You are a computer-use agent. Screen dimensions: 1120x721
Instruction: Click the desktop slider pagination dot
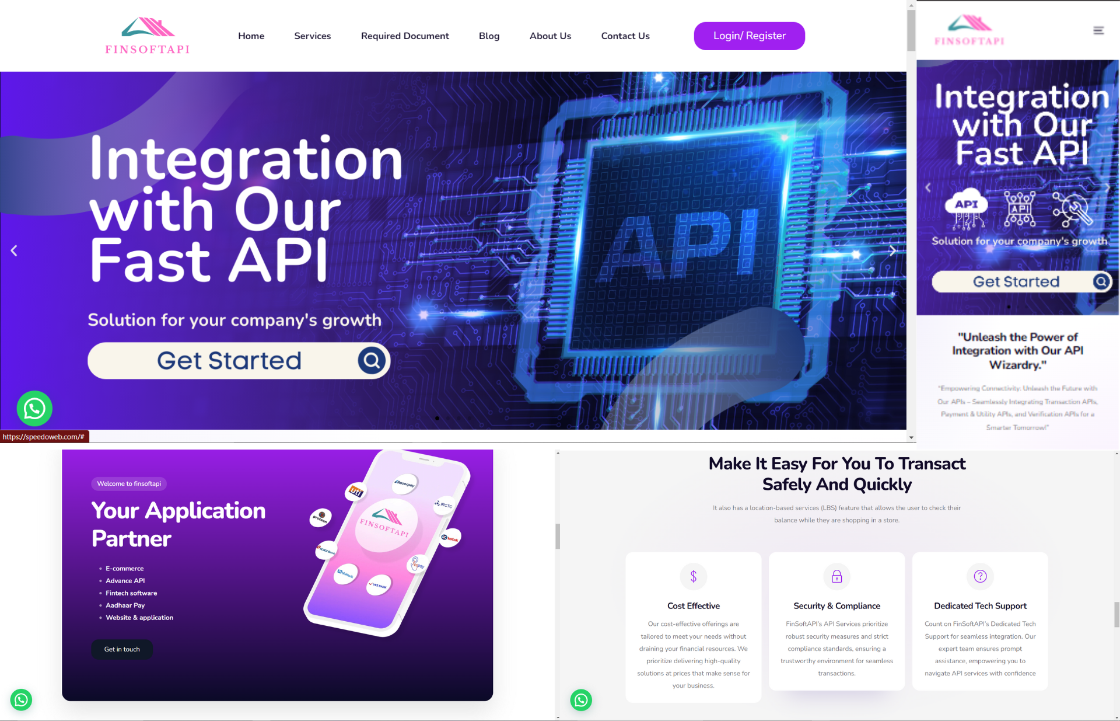click(x=437, y=418)
